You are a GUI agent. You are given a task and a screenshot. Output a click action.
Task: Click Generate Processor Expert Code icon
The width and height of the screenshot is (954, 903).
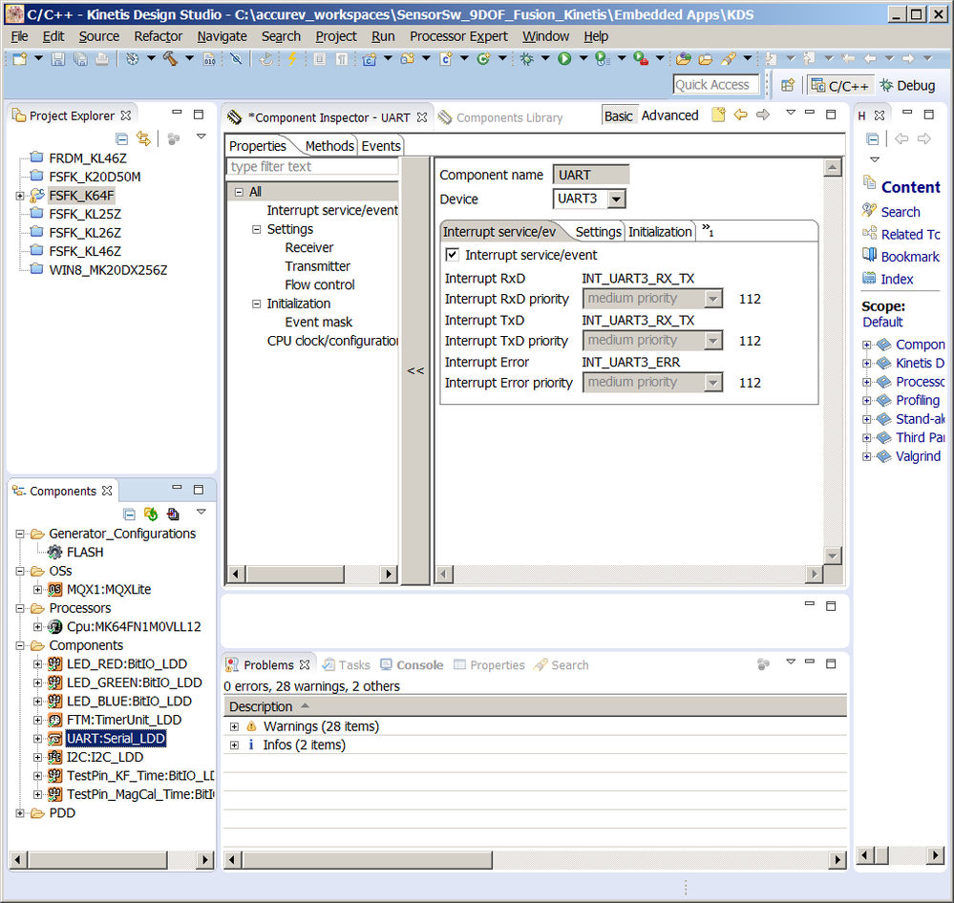point(151,514)
